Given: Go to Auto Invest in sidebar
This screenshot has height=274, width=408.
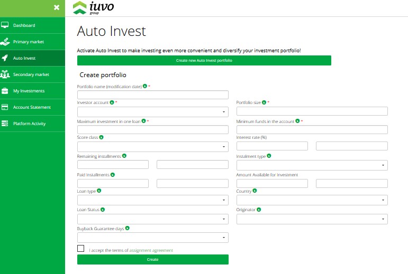Looking at the screenshot, I should (24, 58).
